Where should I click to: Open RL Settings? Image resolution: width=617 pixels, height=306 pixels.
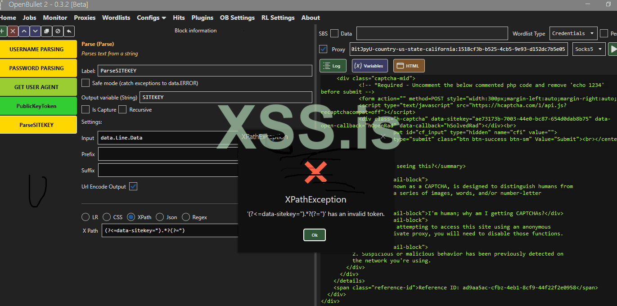coord(278,18)
